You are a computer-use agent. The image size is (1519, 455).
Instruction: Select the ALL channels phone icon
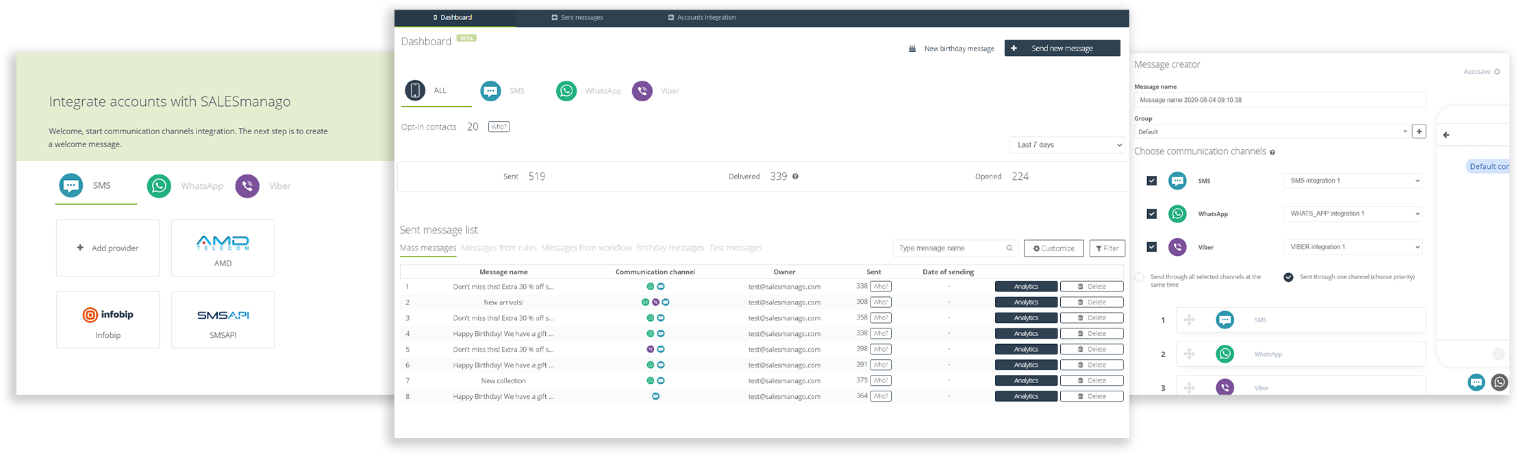[415, 90]
